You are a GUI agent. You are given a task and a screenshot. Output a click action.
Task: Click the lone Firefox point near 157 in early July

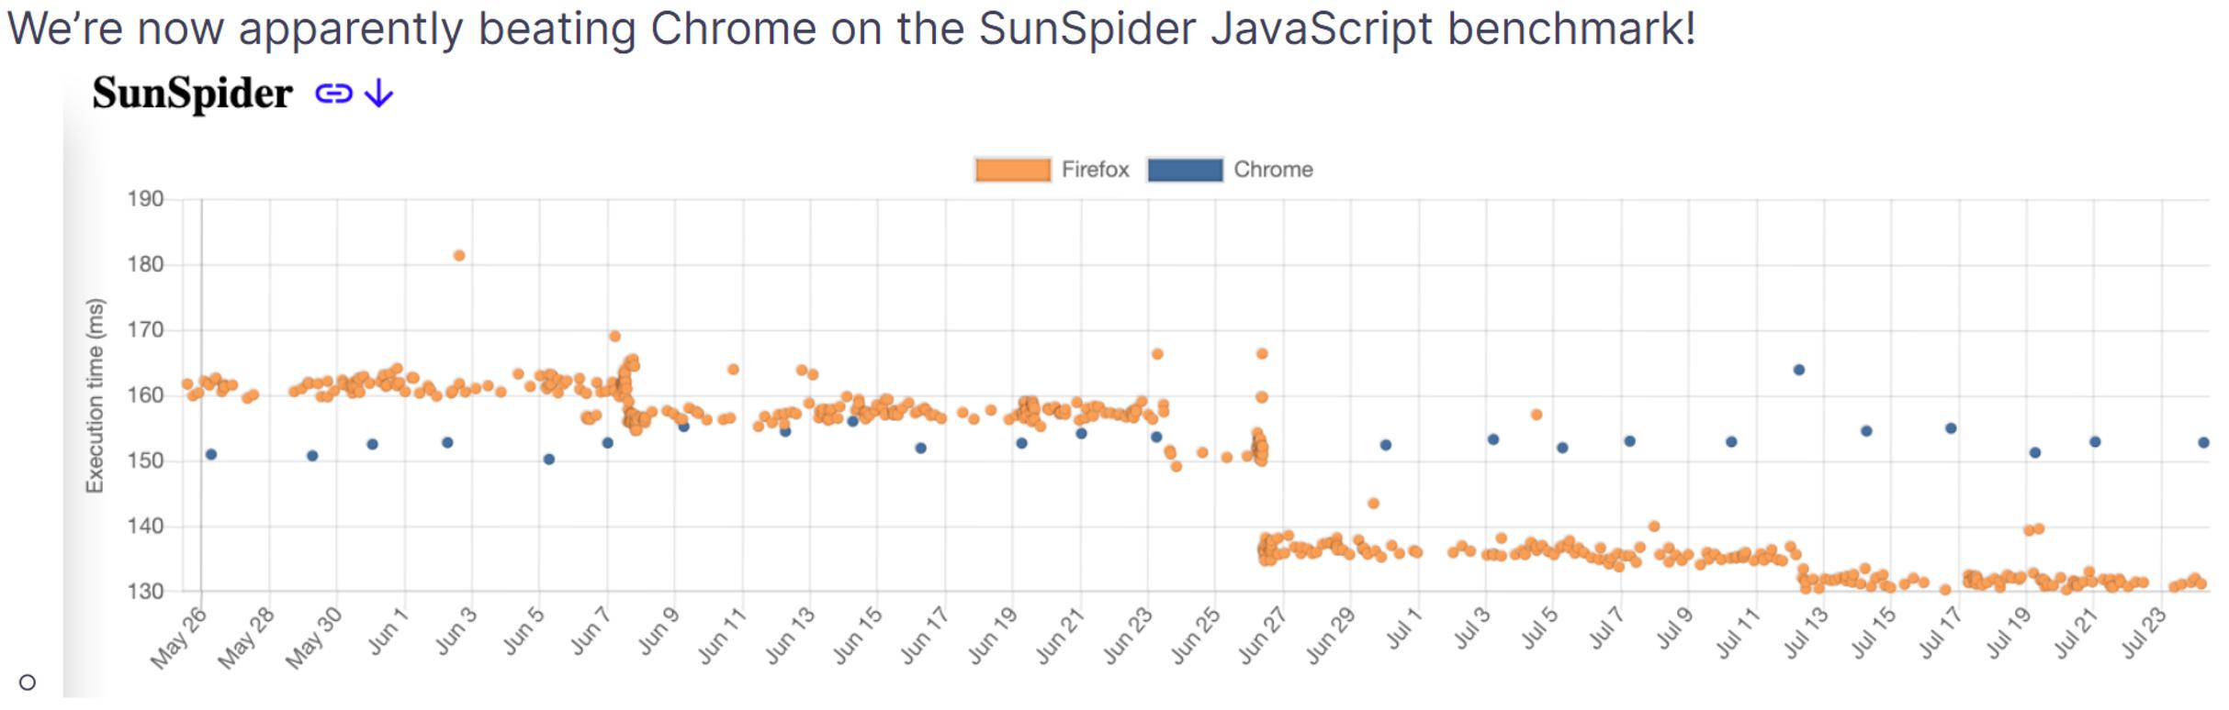tap(1537, 415)
